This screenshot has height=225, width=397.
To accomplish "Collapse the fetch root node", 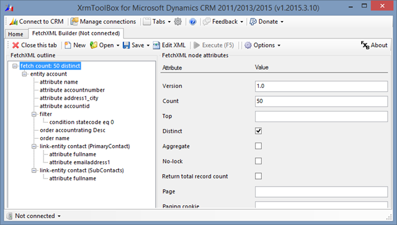I will (15, 66).
